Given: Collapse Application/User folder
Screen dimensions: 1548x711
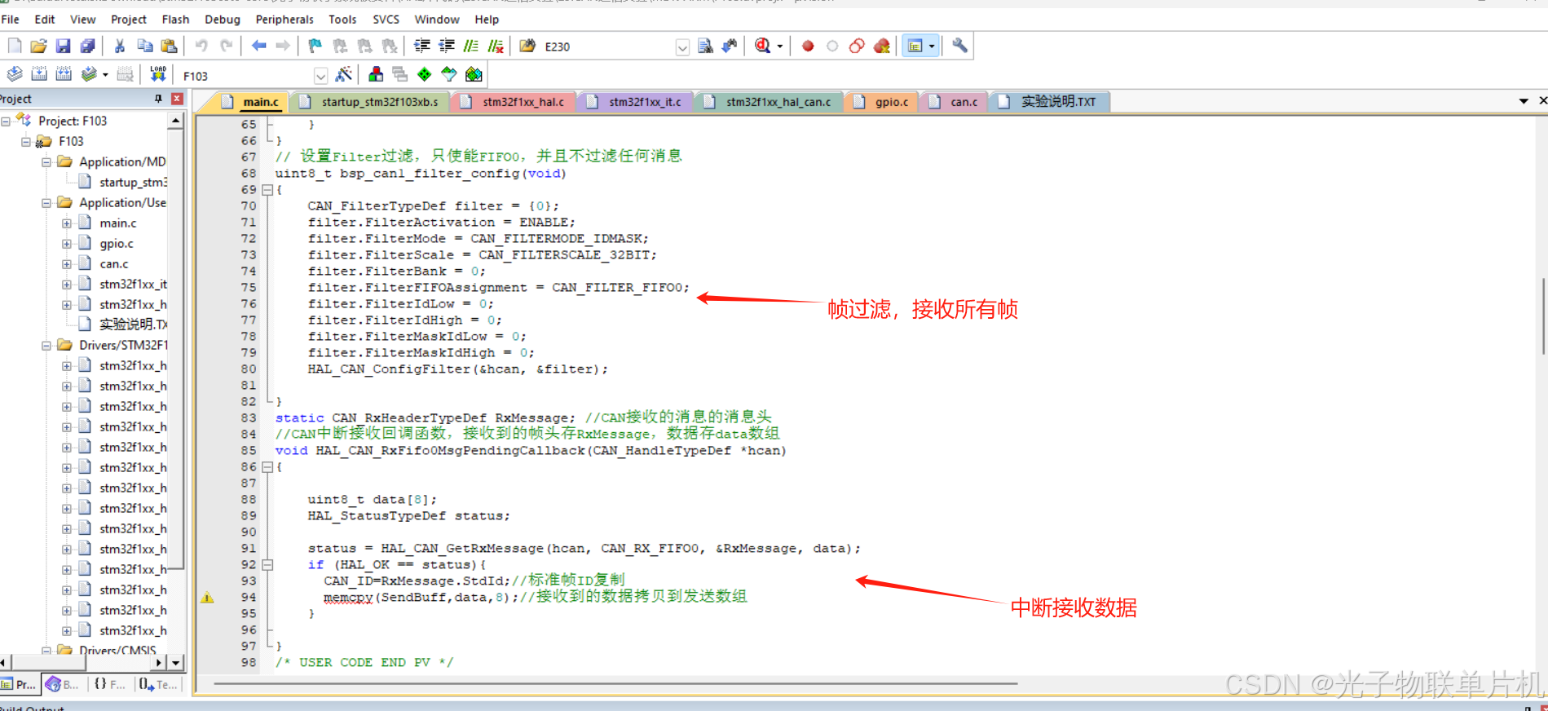Looking at the screenshot, I should pos(46,202).
